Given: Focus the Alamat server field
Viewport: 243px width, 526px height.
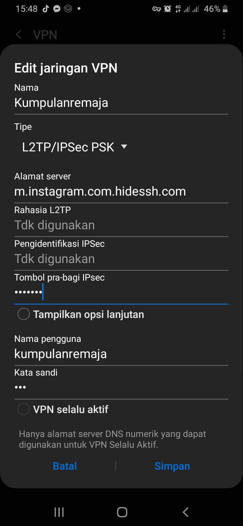Looking at the screenshot, I should tap(121, 192).
